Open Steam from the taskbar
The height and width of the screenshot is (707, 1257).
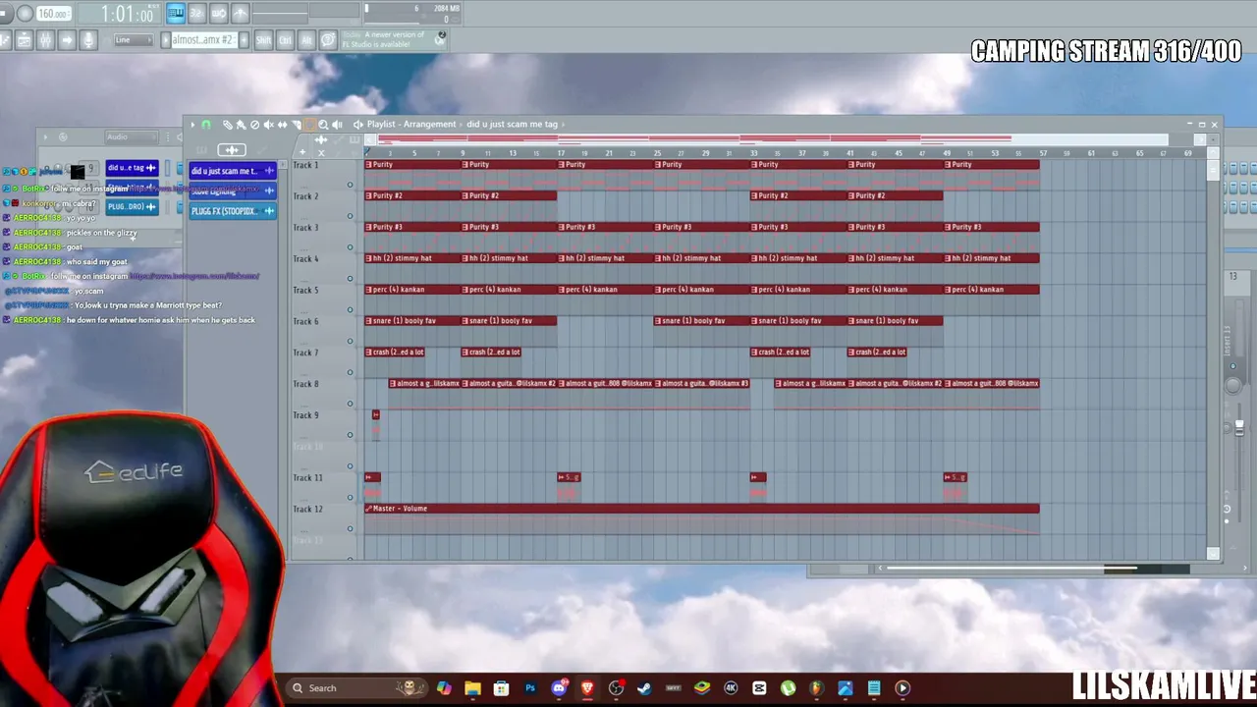(x=644, y=688)
